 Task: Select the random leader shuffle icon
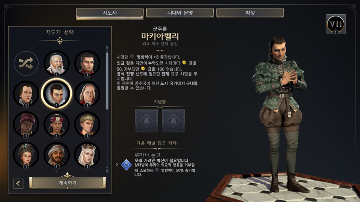[26, 63]
